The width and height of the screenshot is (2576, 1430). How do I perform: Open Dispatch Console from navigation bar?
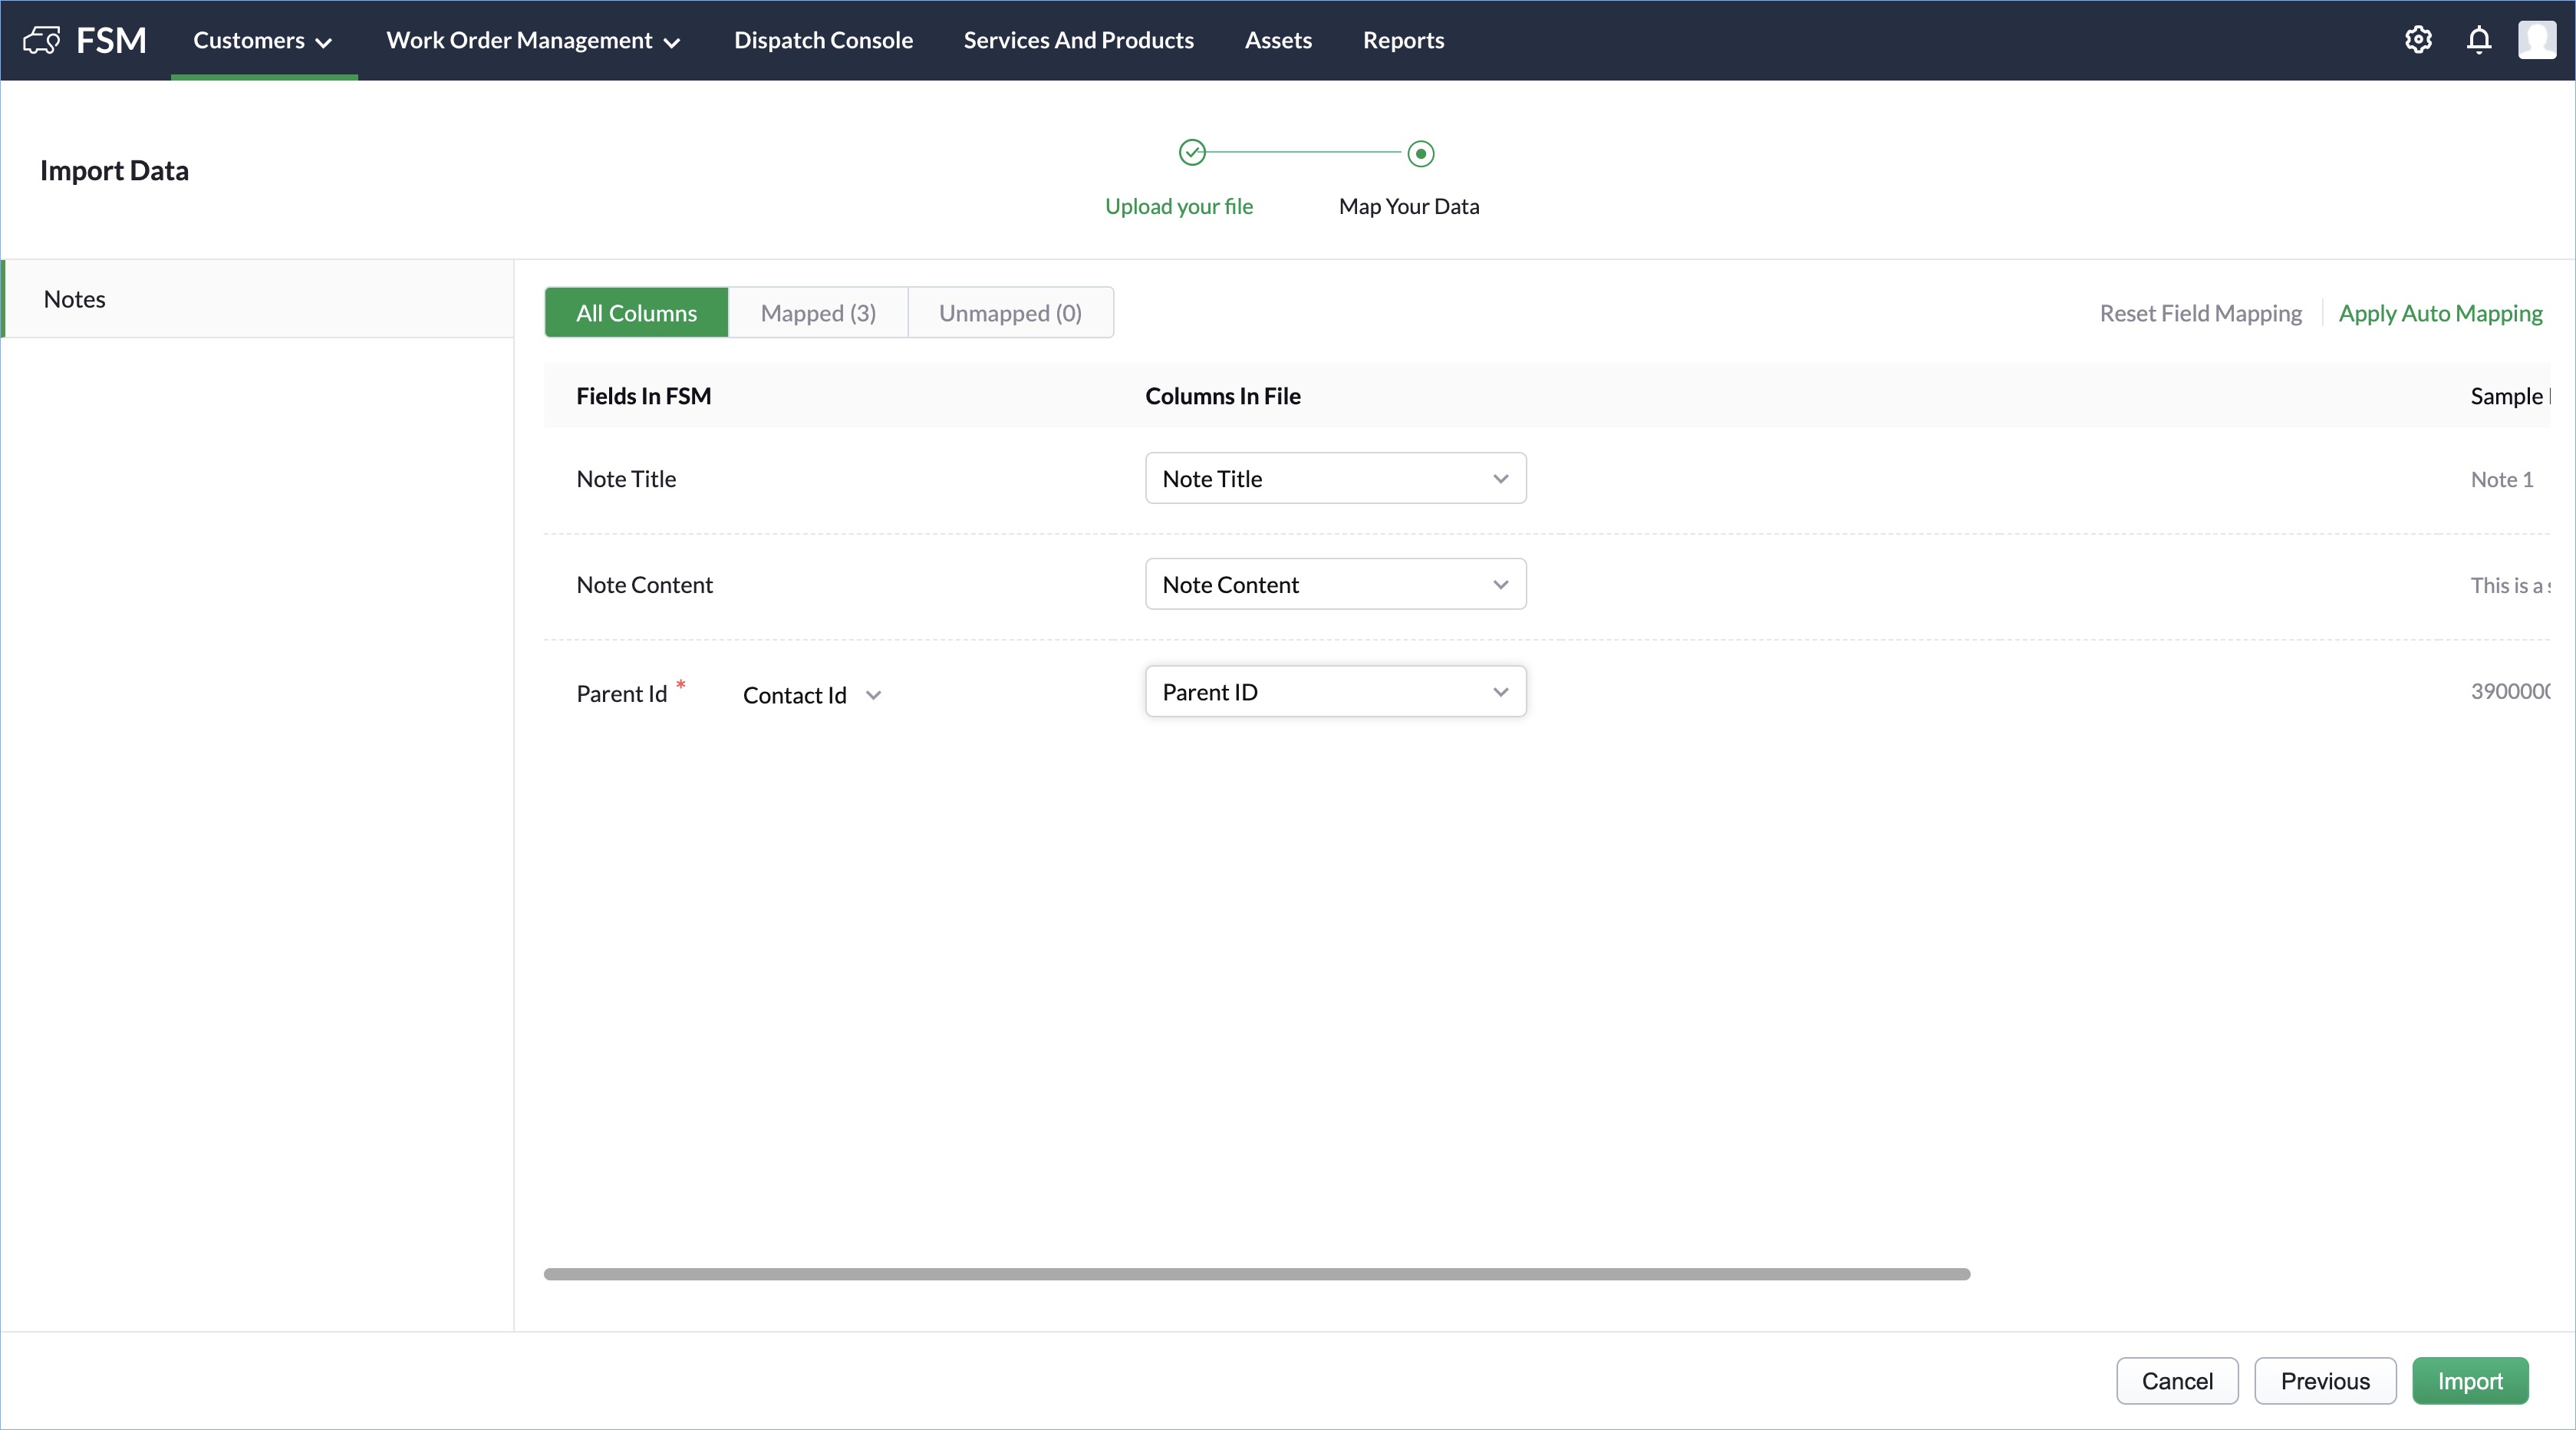[823, 40]
